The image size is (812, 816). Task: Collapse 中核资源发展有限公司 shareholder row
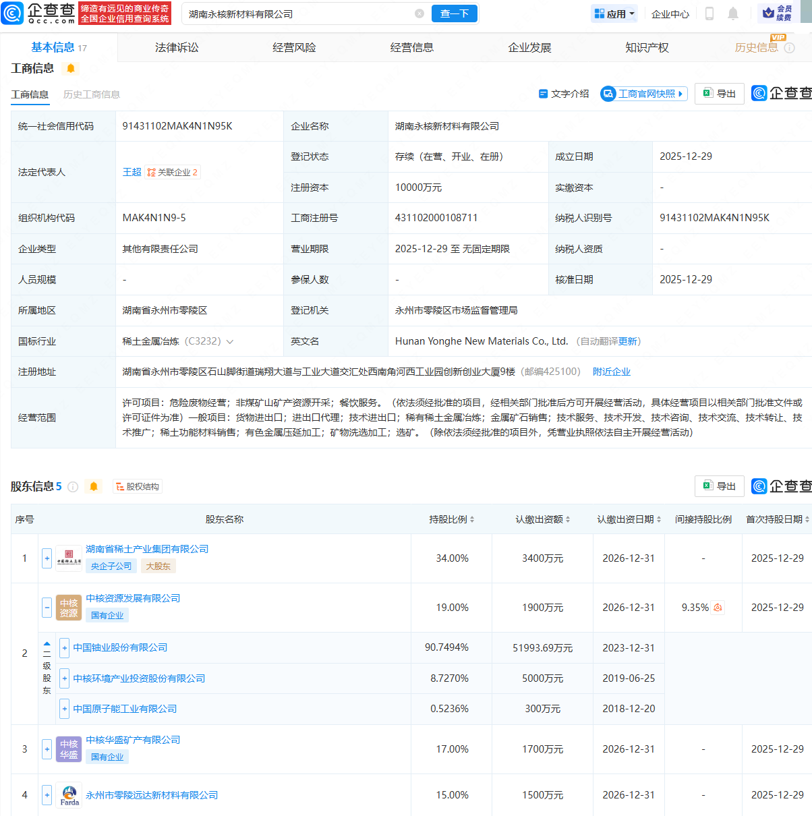(47, 608)
